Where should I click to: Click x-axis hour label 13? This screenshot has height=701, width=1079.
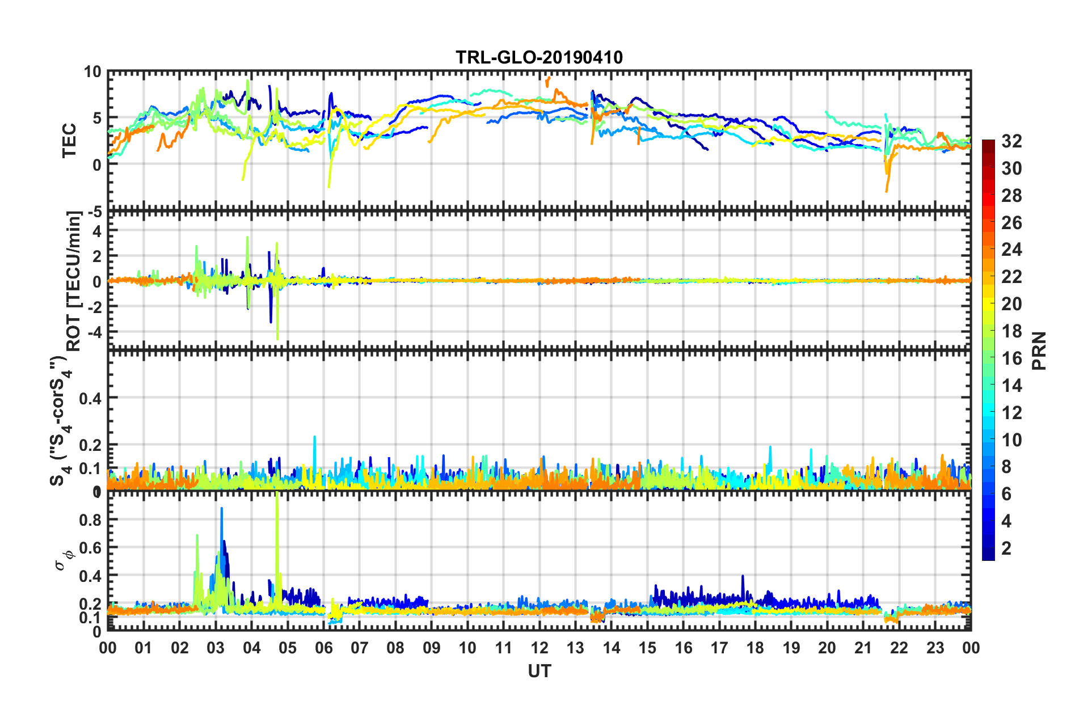click(x=575, y=648)
